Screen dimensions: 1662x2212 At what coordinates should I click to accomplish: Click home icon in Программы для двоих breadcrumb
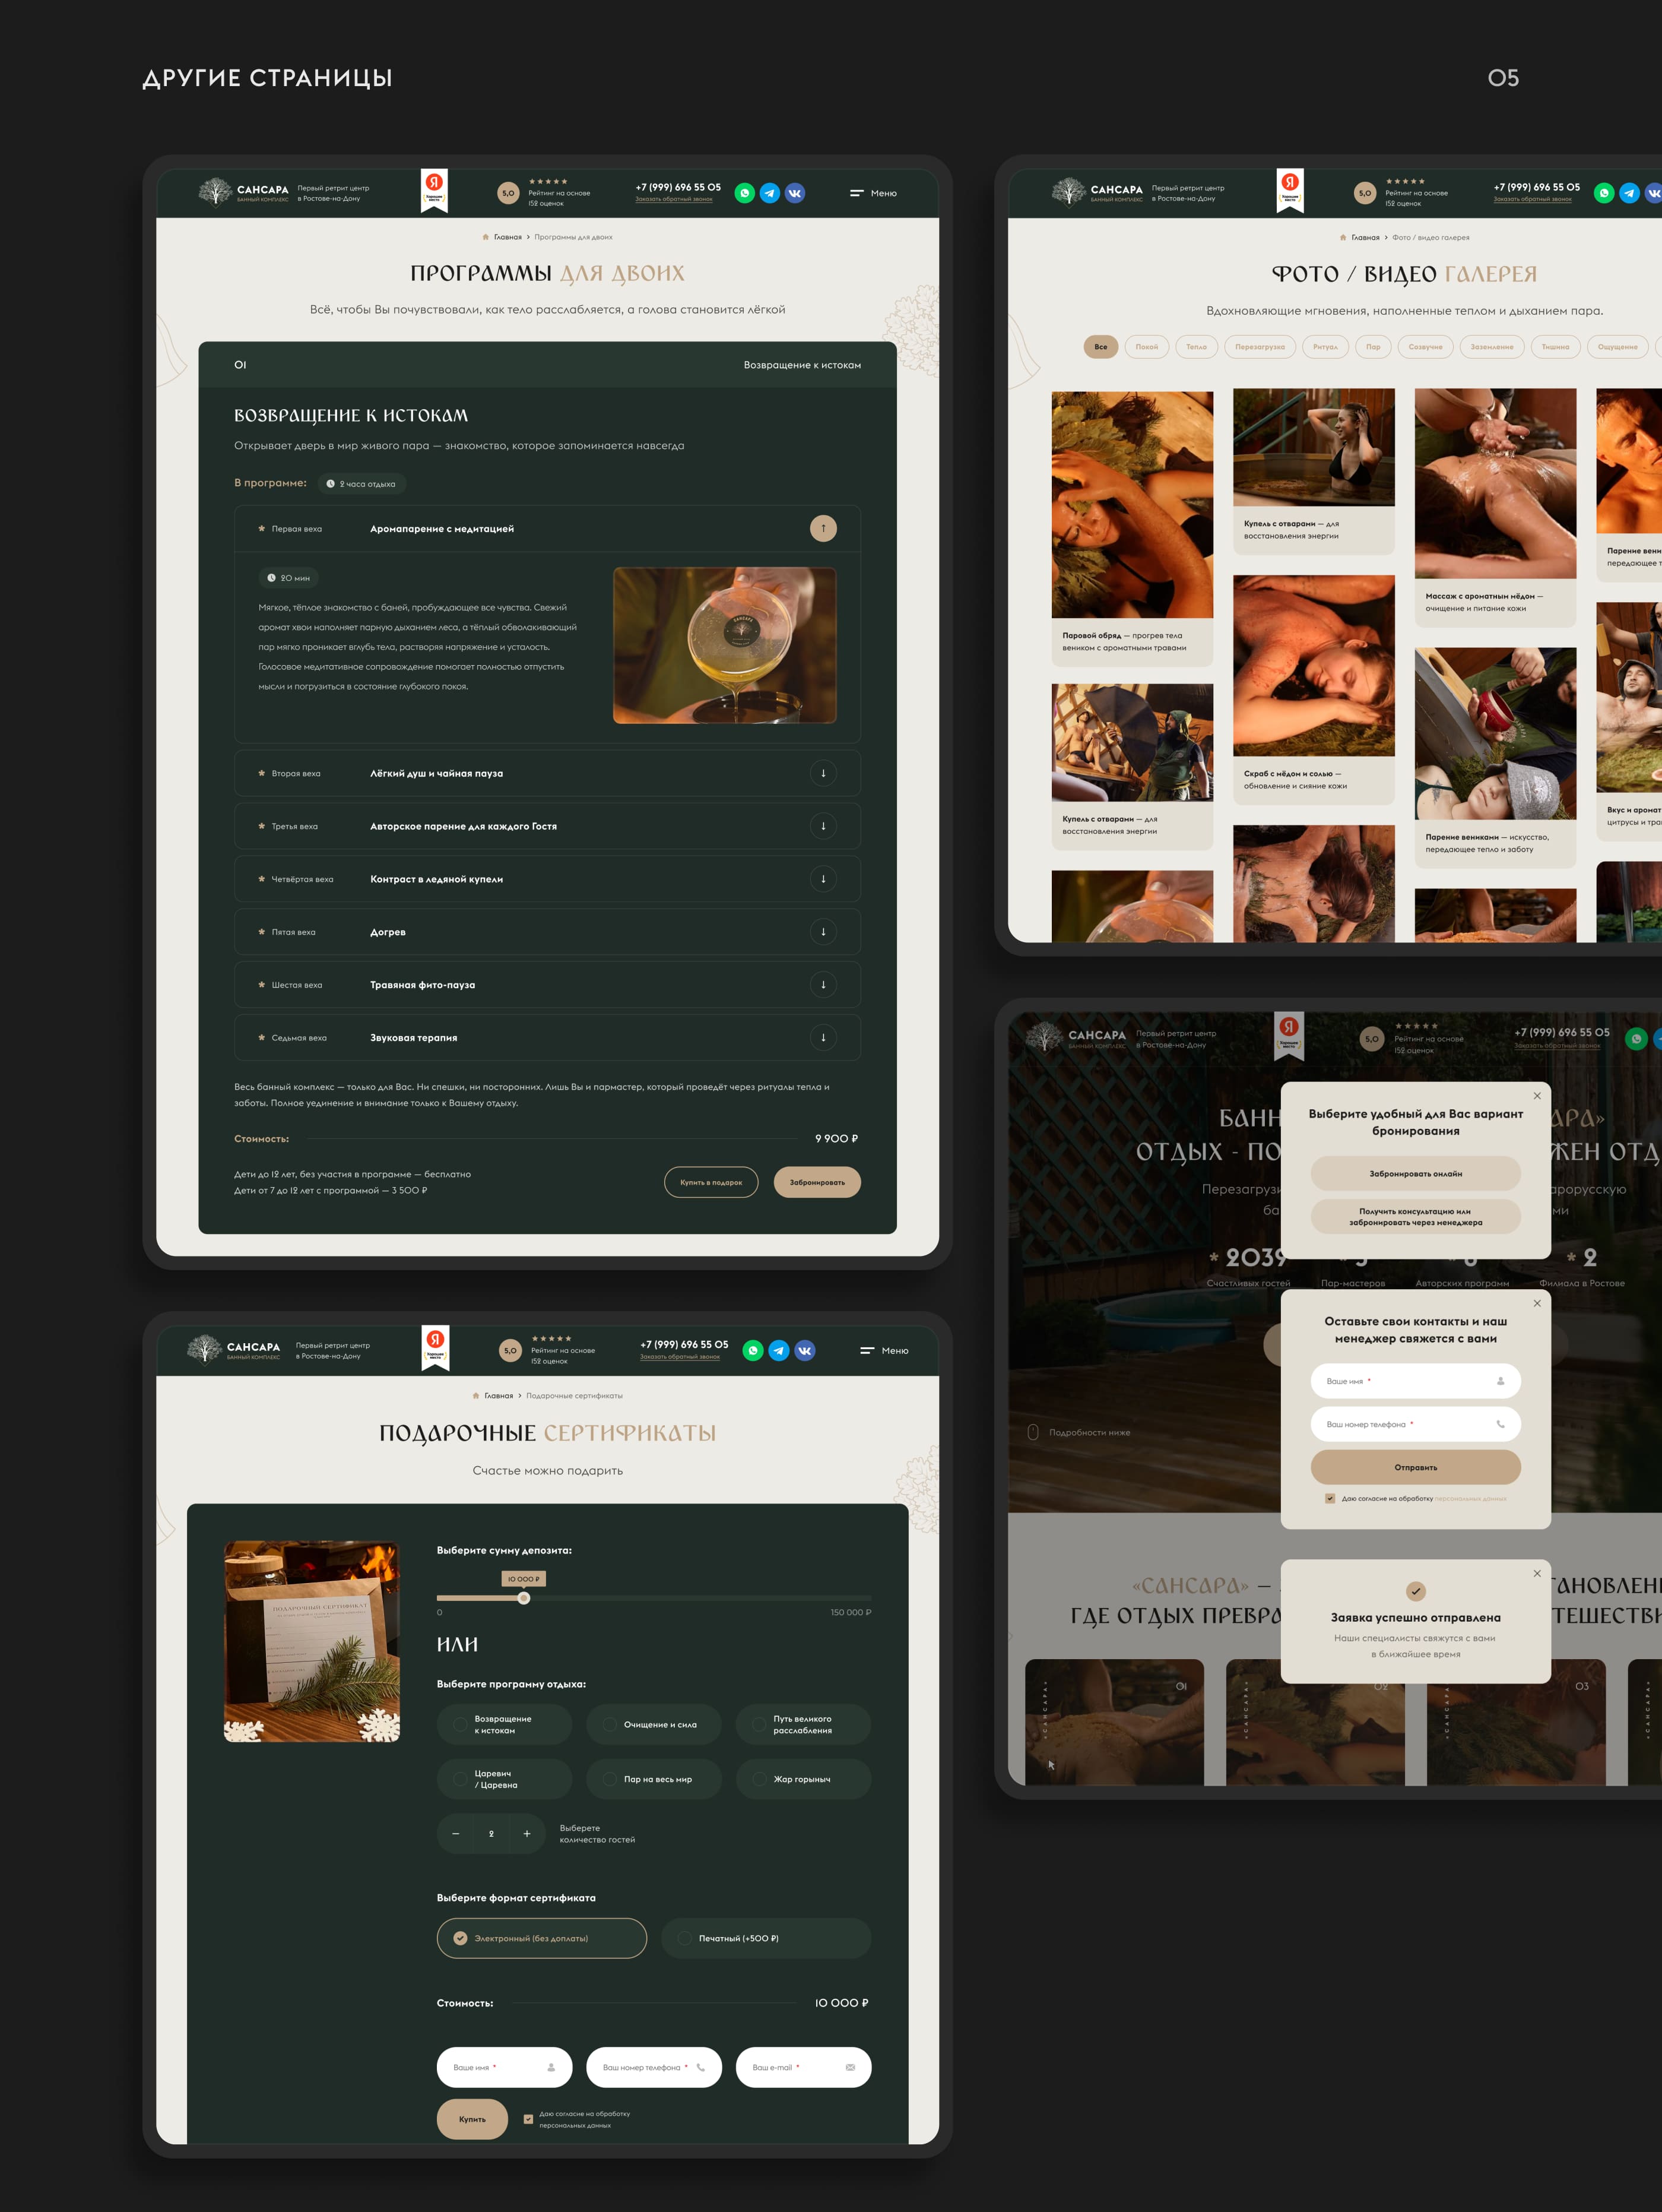[x=486, y=237]
